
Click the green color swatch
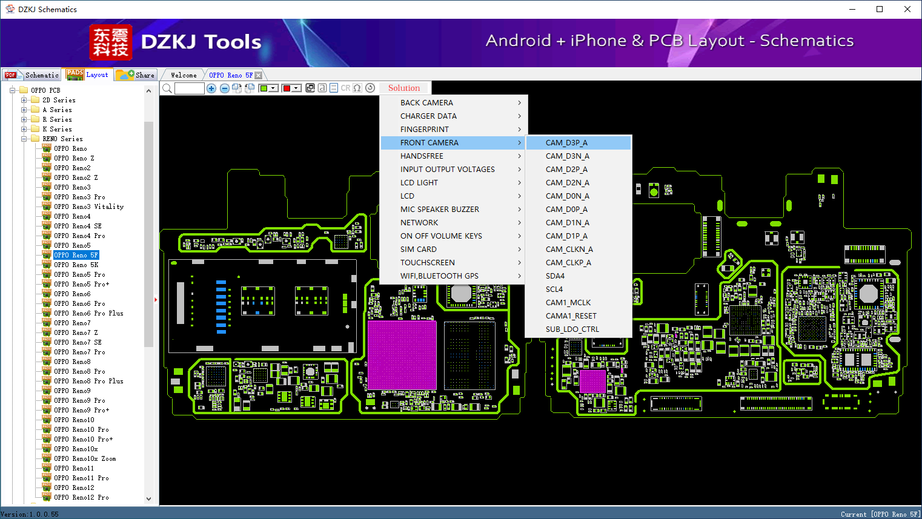coord(264,88)
